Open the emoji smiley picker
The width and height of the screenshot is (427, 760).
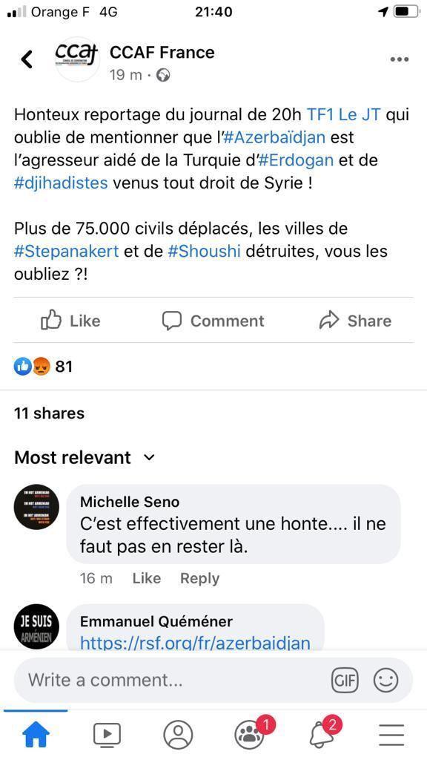pos(385,680)
